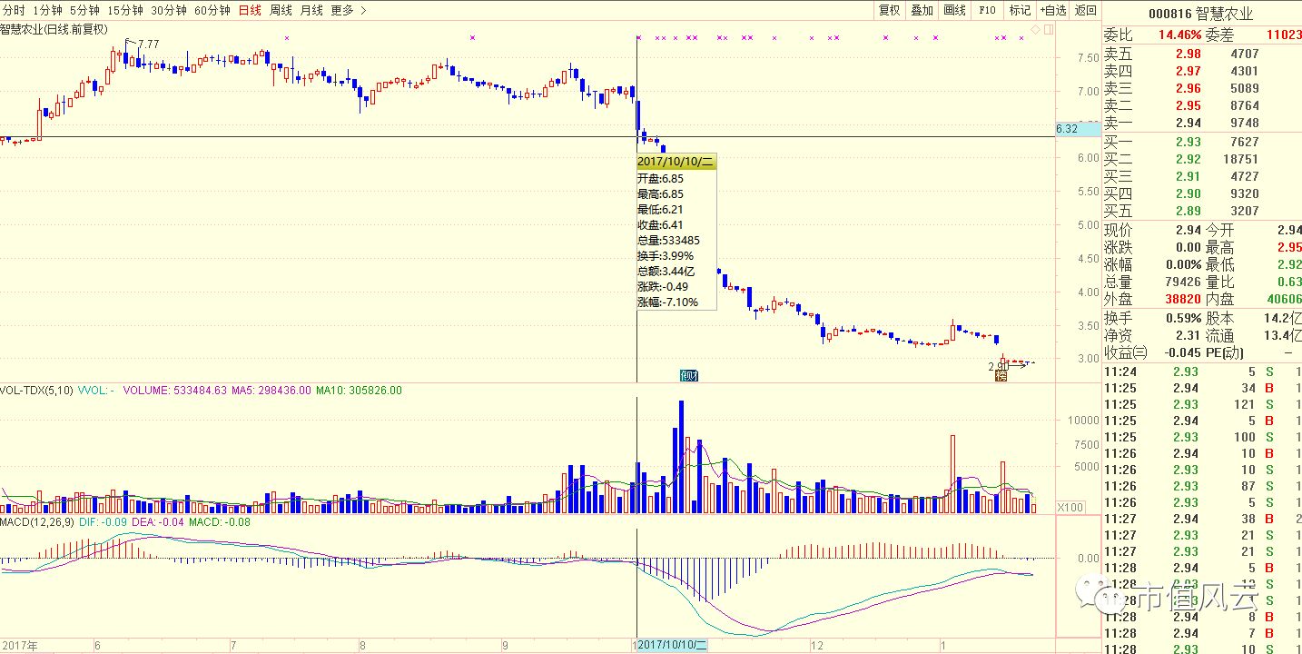The image size is (1302, 654).
Task: Click the 卖一 price 2.94
Action: click(x=1188, y=123)
